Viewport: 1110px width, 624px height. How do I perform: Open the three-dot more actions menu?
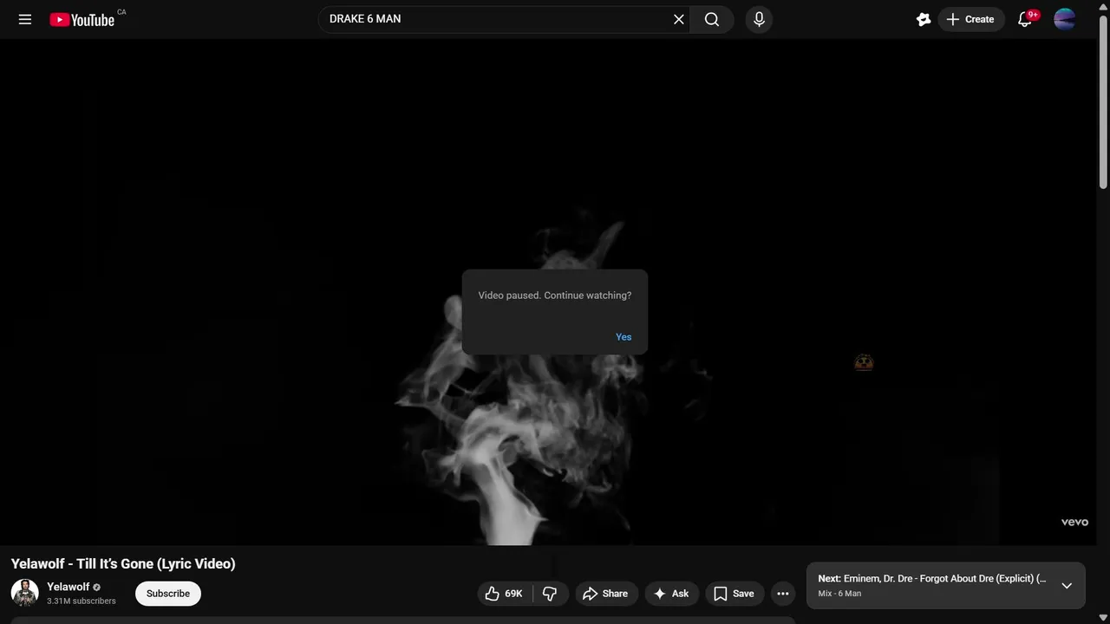click(783, 594)
